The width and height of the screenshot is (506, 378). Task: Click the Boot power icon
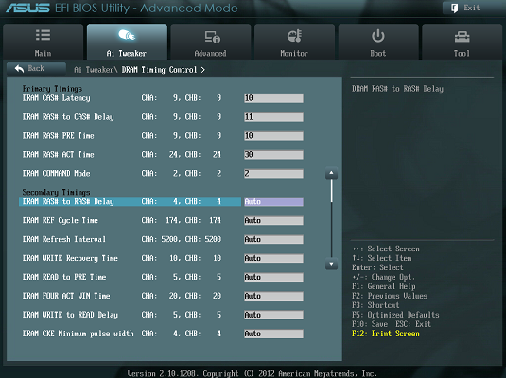[378, 36]
